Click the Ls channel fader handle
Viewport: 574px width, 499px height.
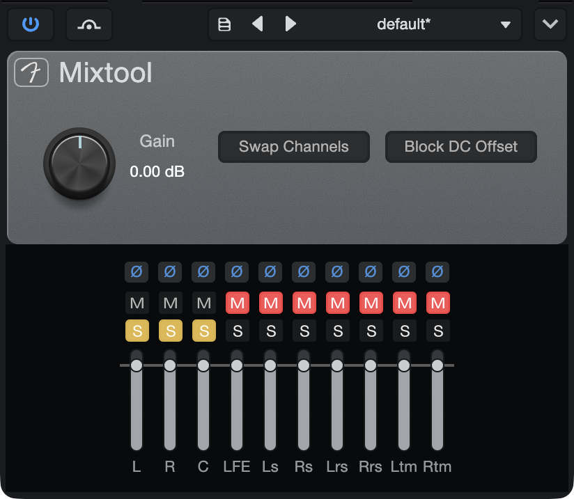pos(270,365)
